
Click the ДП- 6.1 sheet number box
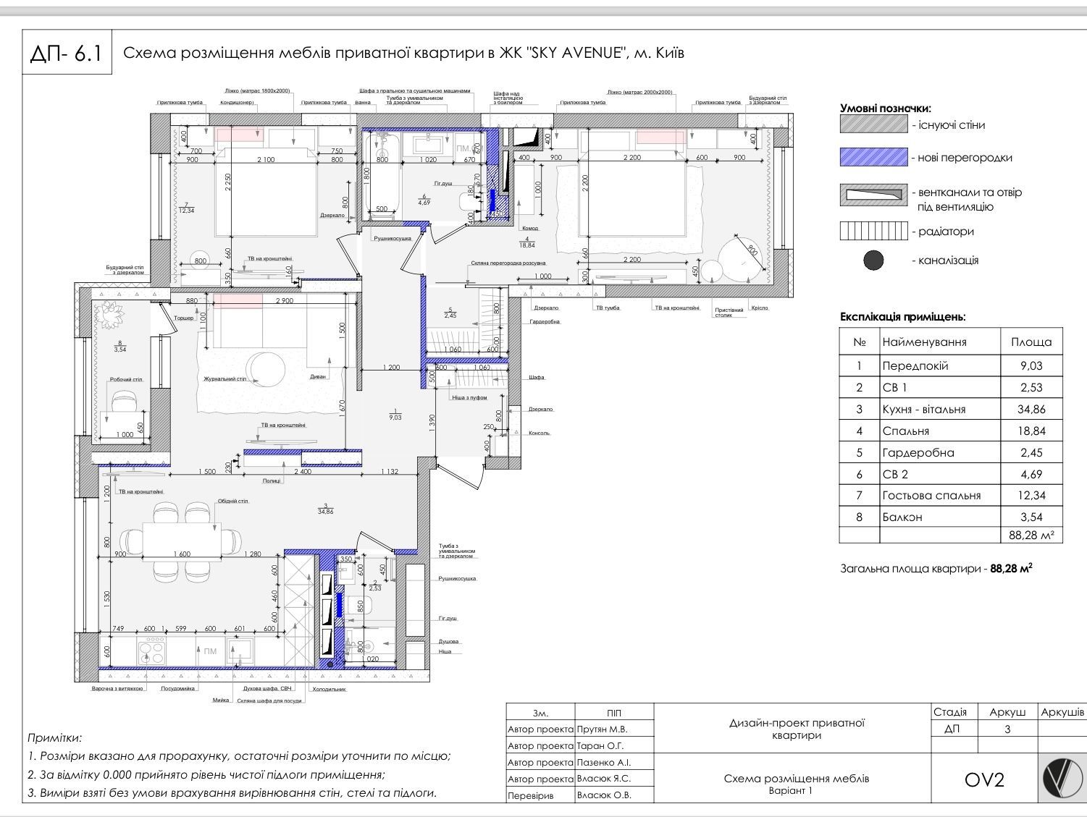tap(67, 53)
